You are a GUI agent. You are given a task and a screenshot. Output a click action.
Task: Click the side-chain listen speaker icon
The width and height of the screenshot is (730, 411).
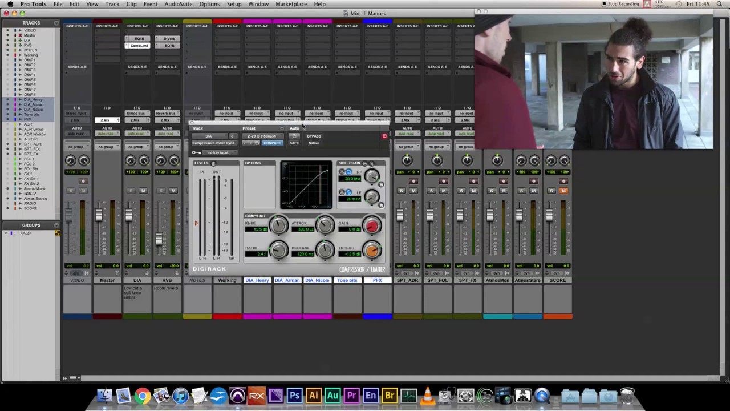(371, 163)
